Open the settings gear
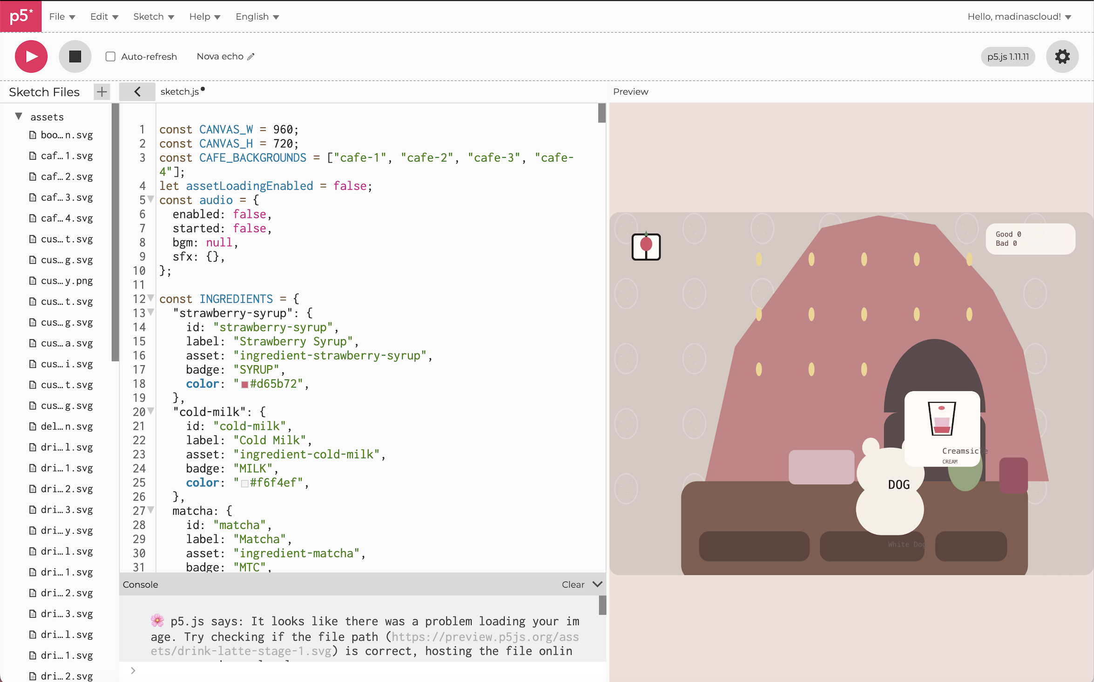Viewport: 1094px width, 682px height. click(1062, 56)
